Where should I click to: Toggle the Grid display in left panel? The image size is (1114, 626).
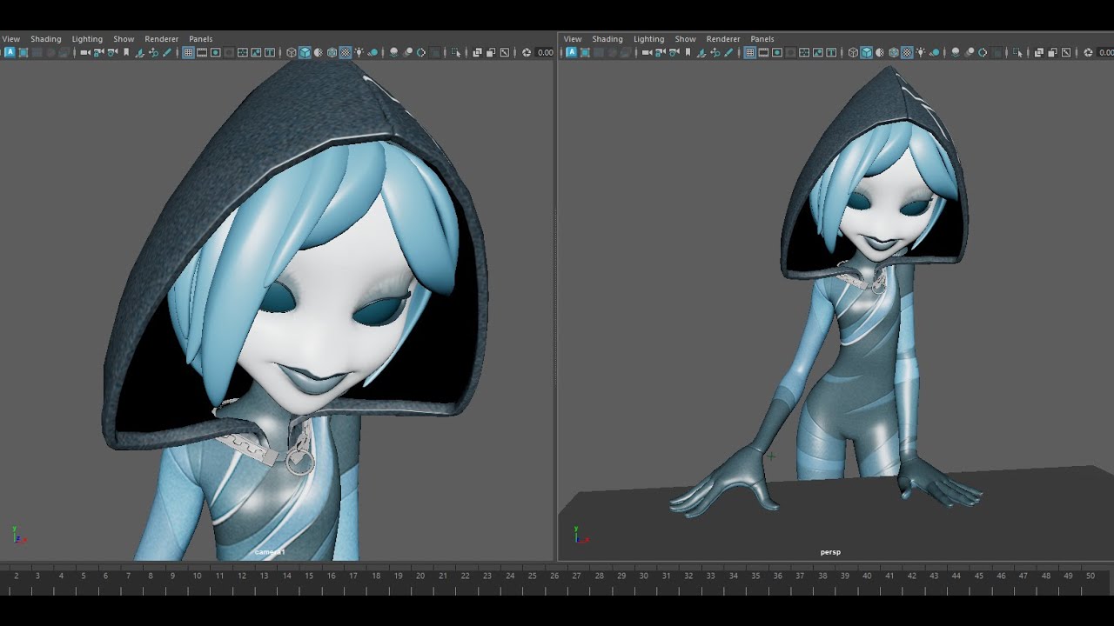[x=188, y=53]
